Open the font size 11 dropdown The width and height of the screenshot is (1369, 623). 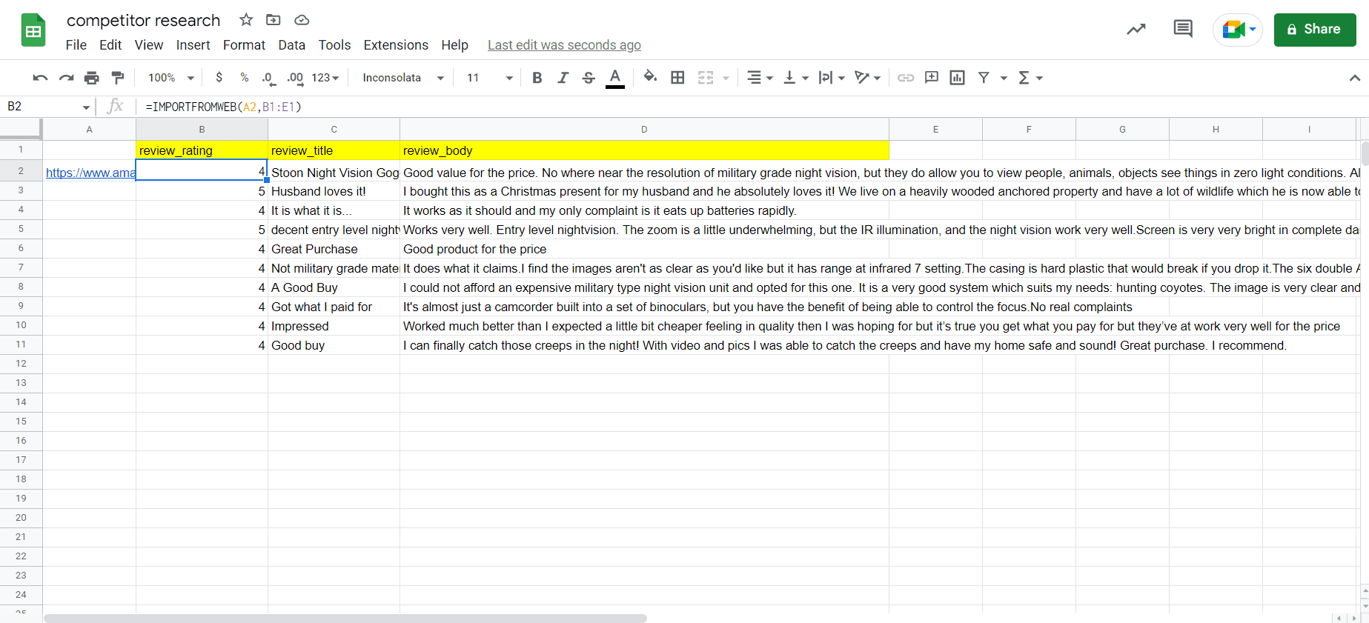tap(489, 78)
